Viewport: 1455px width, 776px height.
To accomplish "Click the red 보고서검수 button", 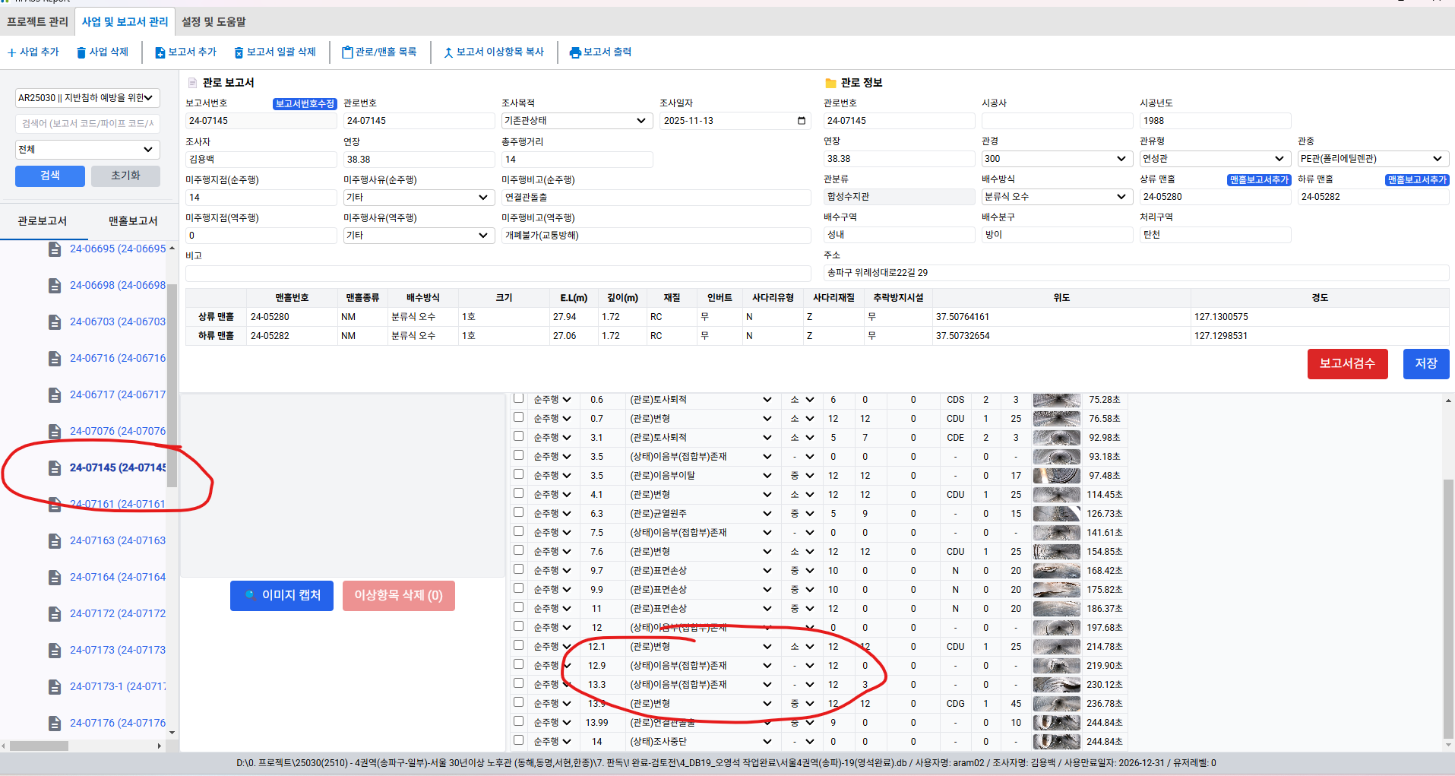I will pyautogui.click(x=1347, y=364).
